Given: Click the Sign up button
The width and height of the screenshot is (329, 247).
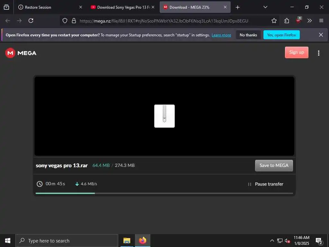Looking at the screenshot, I should pos(297,52).
